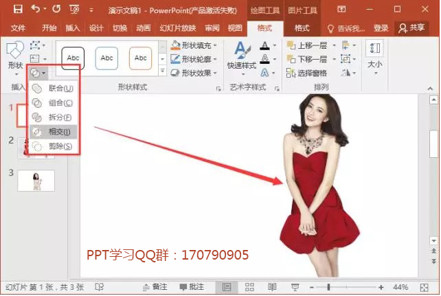This screenshot has width=441, height=296.
Task: Open the 形状样式 dialog launcher
Action: click(x=218, y=89)
